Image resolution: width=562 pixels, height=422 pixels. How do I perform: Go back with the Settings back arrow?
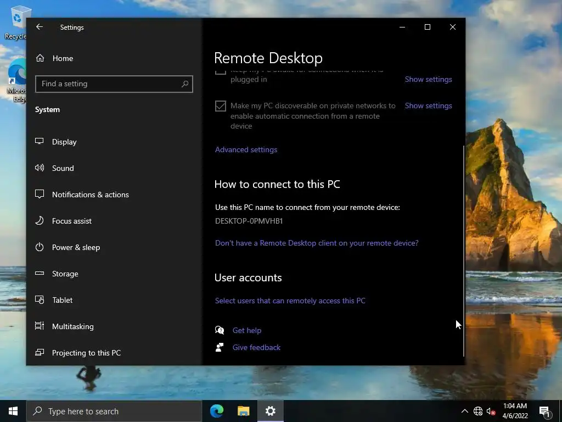40,27
